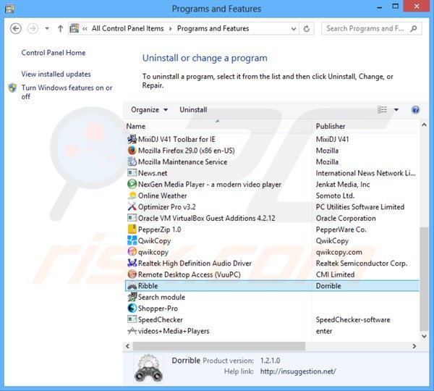Select Remote Desktop Access (VuuPC) name
This screenshot has width=434, height=391.
190,274
